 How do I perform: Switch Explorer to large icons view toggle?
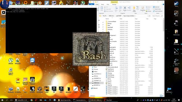click(x=163, y=96)
